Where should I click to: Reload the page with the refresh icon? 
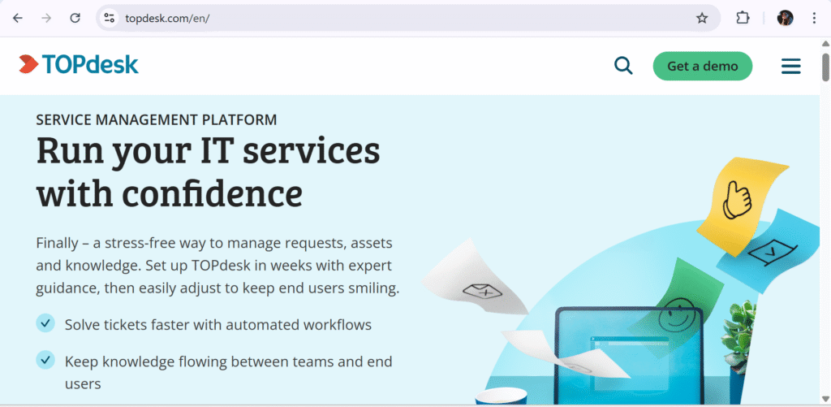[x=75, y=18]
